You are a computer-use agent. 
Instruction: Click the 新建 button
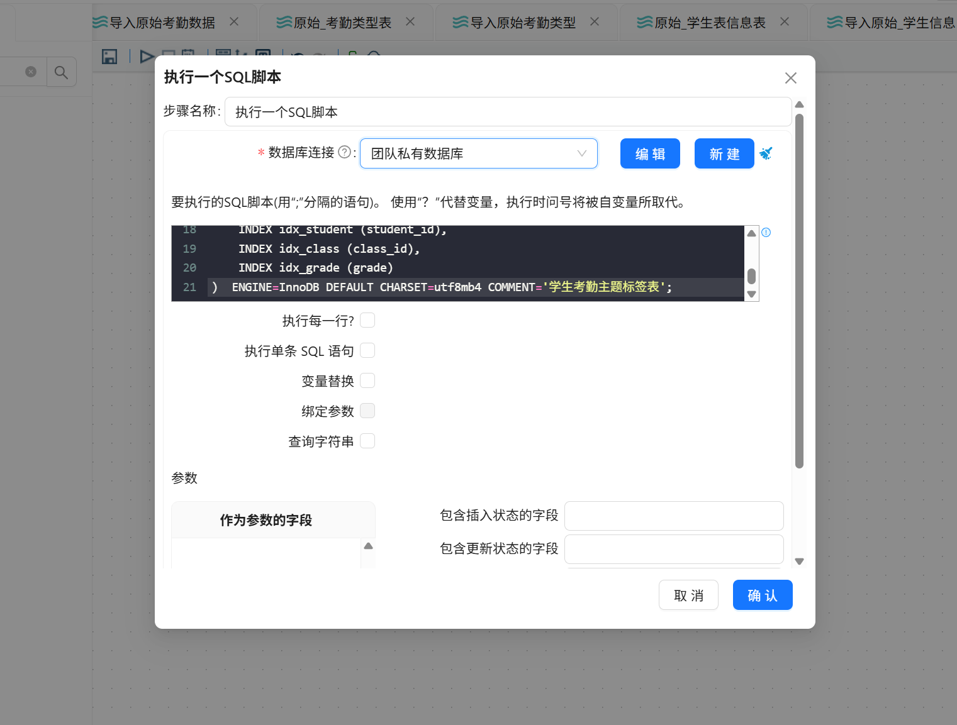click(x=724, y=153)
